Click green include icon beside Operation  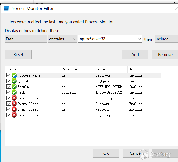coord(14,81)
